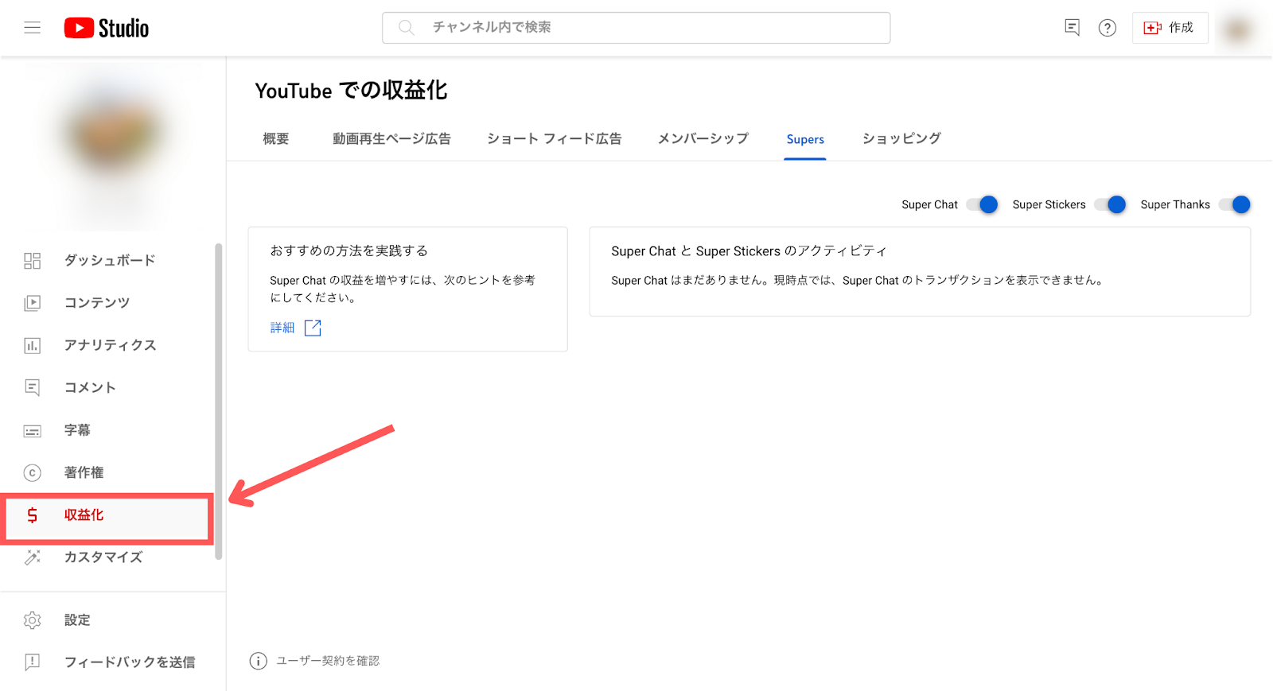Focus the チャンネル内で検索 search field
The image size is (1273, 691).
tap(636, 28)
